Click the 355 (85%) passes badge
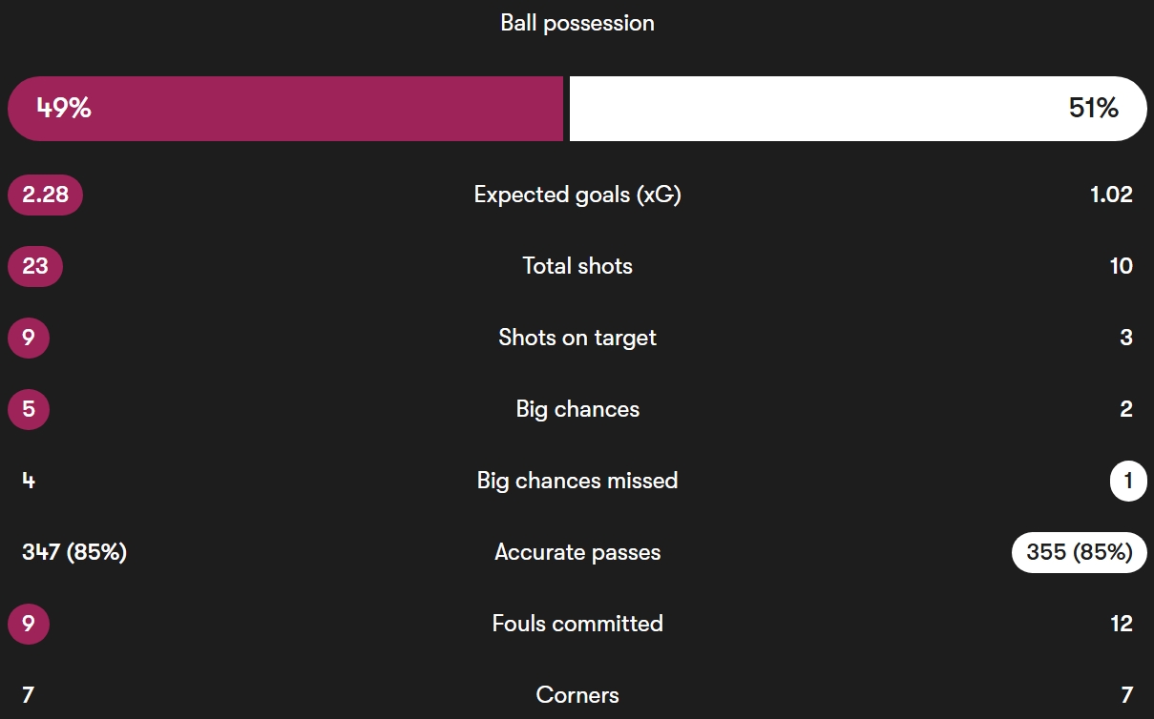The height and width of the screenshot is (719, 1154). tap(1079, 552)
